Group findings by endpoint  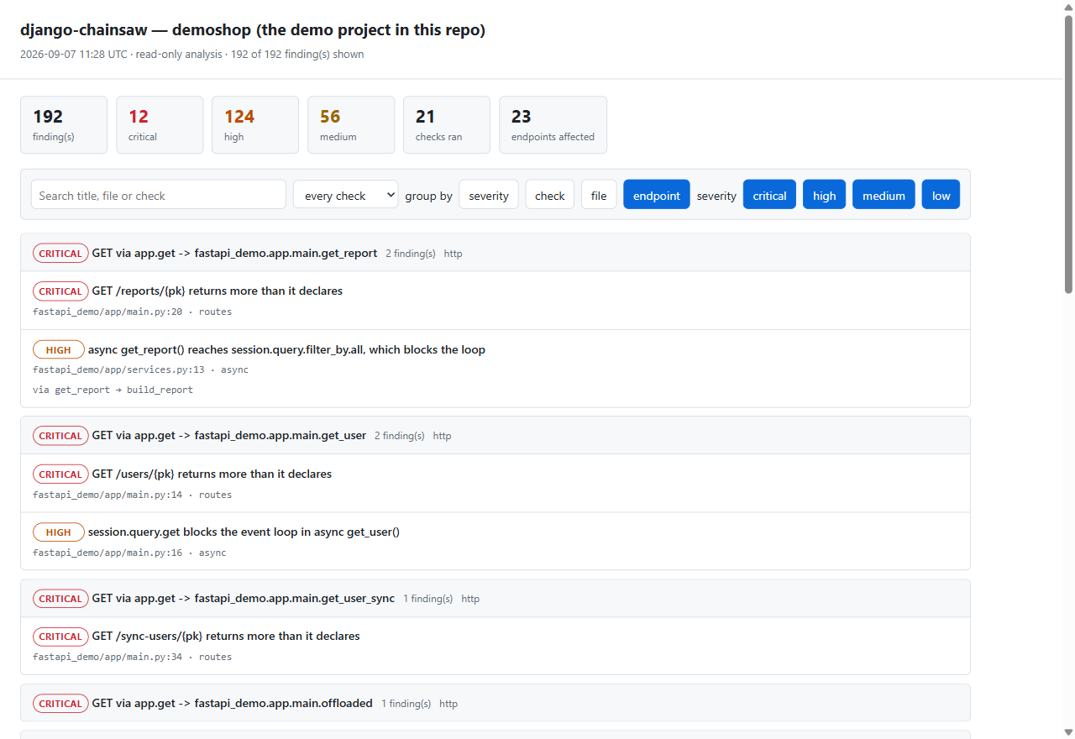pos(657,195)
